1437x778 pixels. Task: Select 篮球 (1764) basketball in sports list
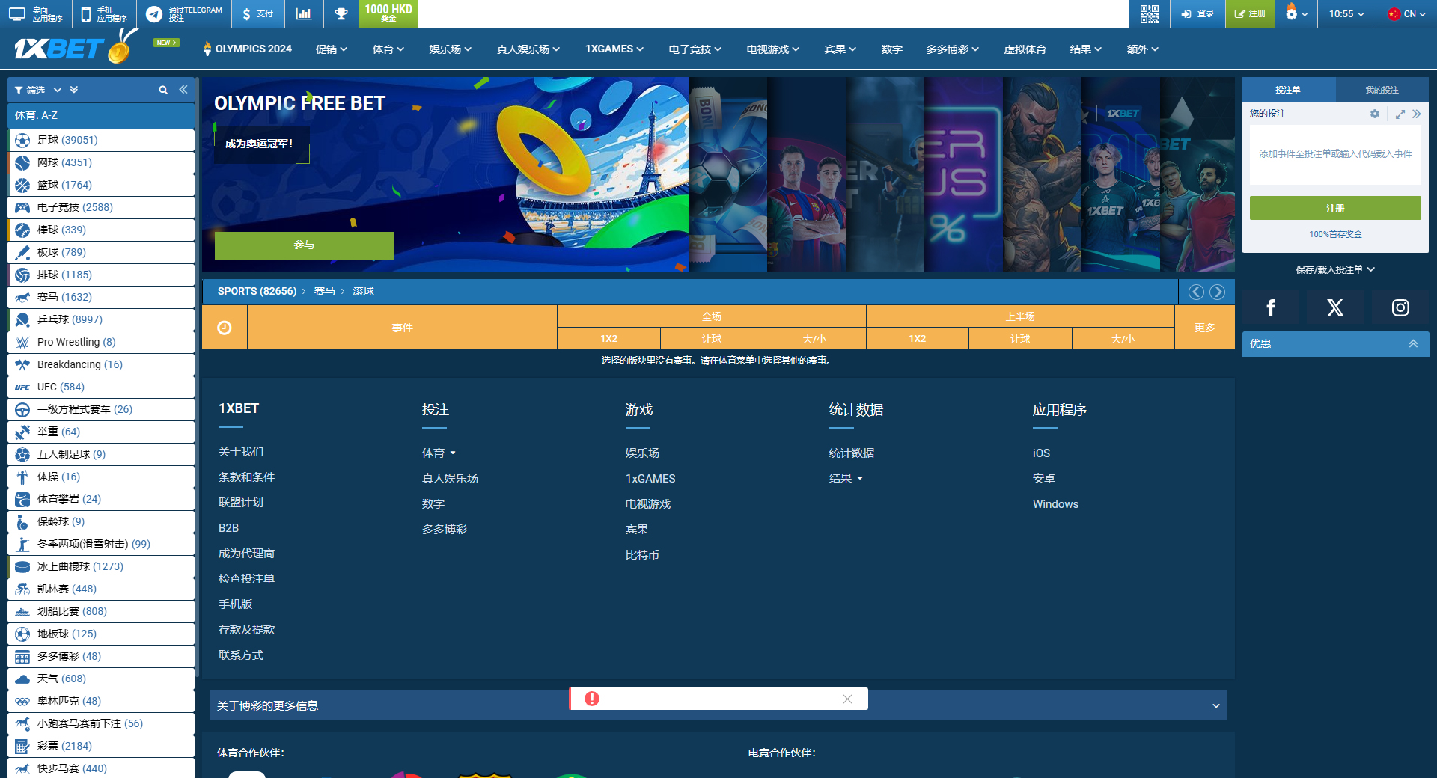click(x=101, y=185)
